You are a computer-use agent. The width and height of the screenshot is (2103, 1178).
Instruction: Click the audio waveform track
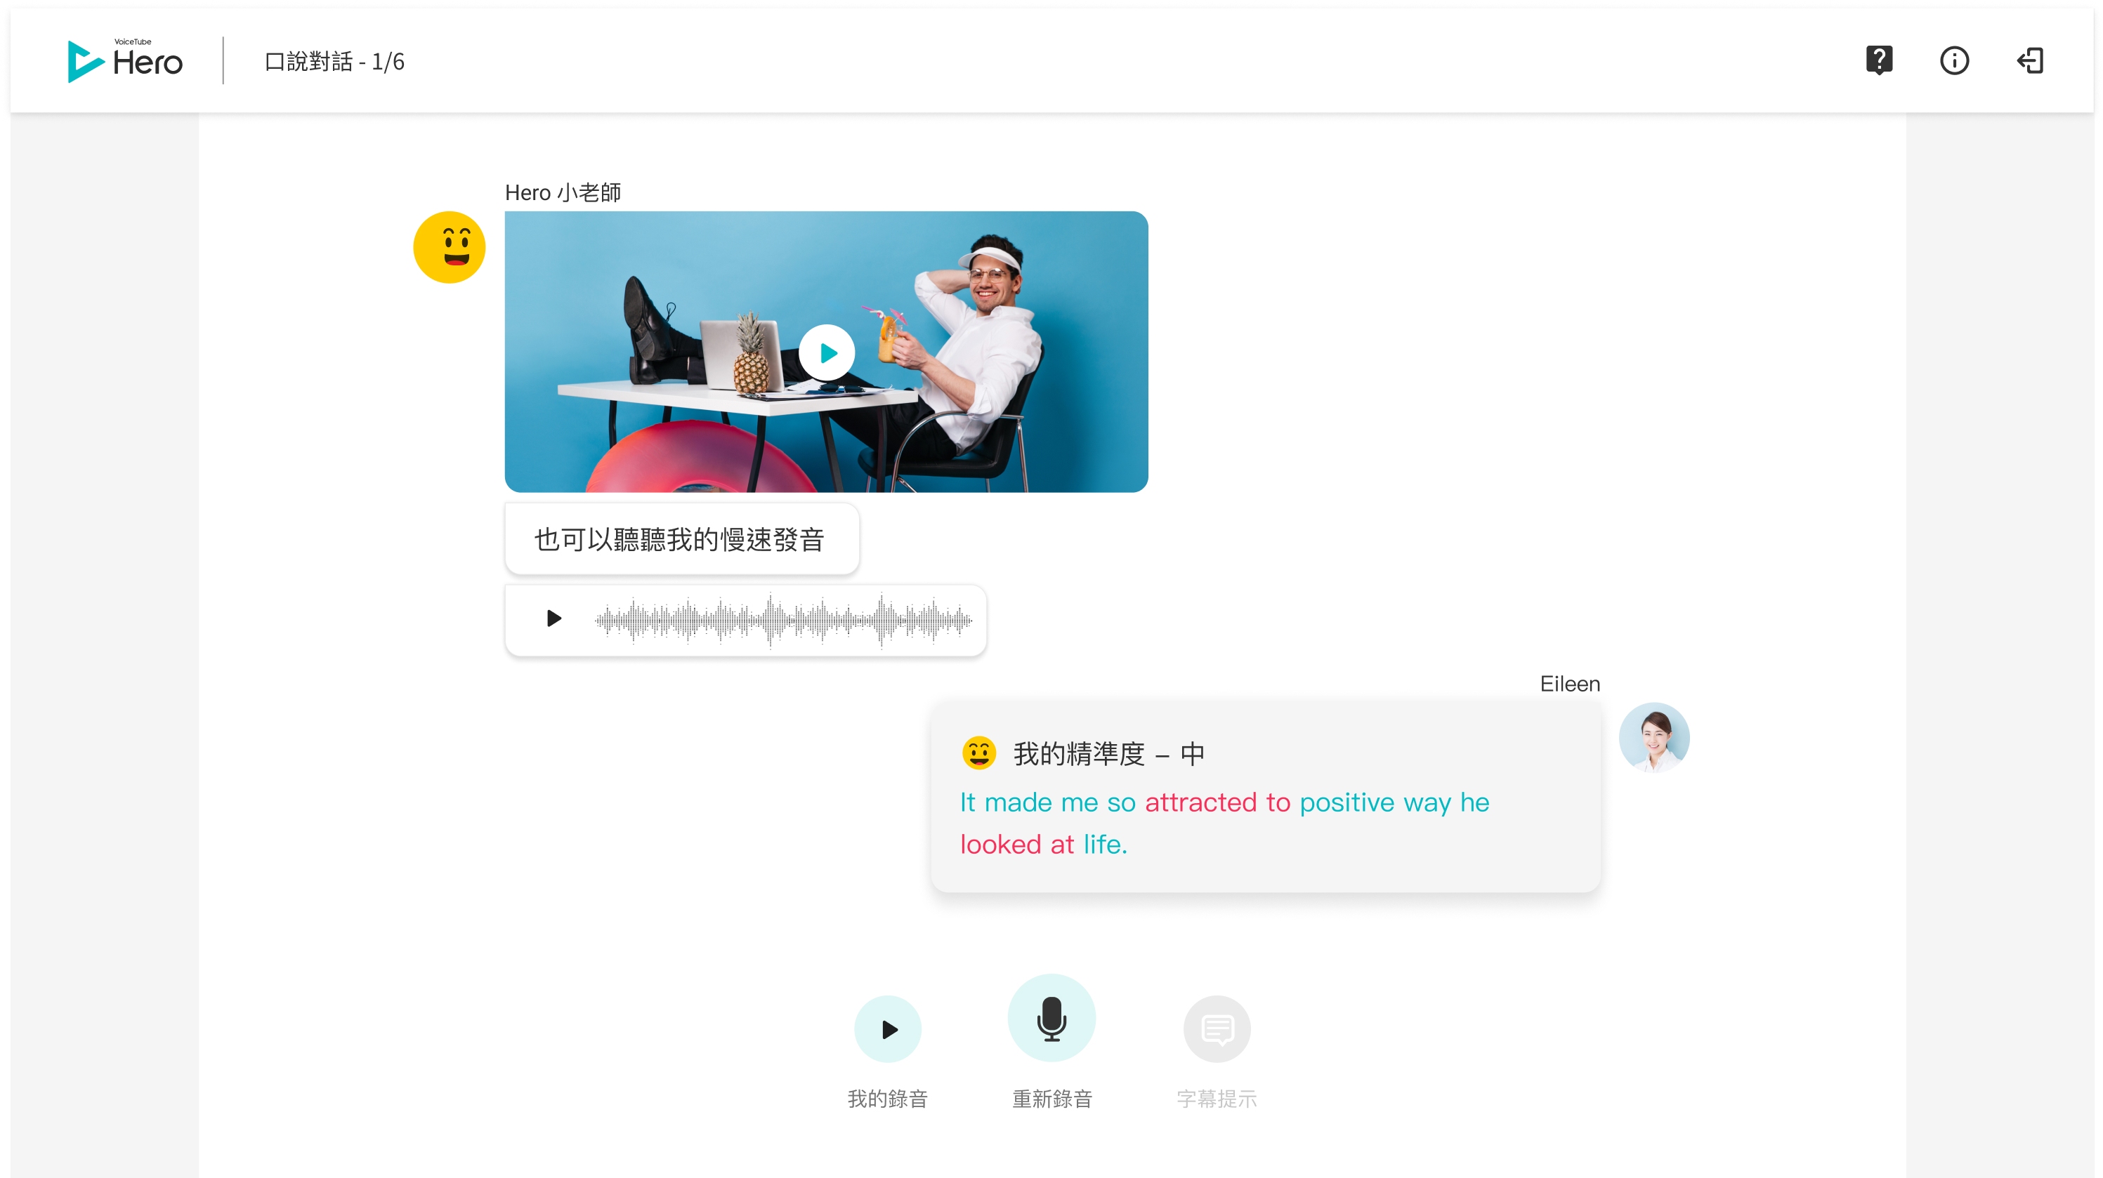(x=783, y=620)
